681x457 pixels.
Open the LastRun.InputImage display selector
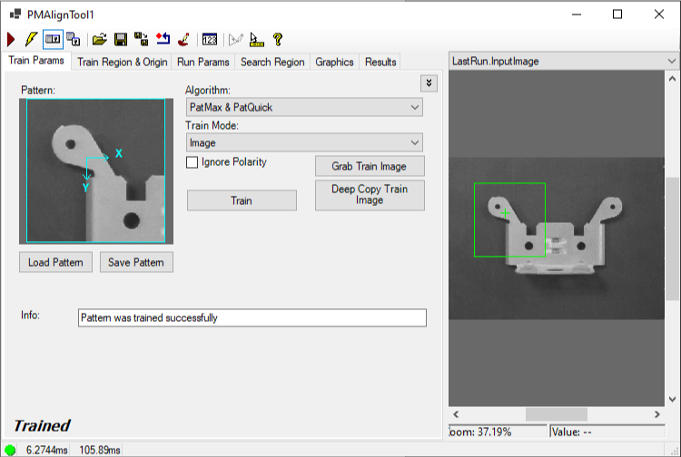(564, 61)
